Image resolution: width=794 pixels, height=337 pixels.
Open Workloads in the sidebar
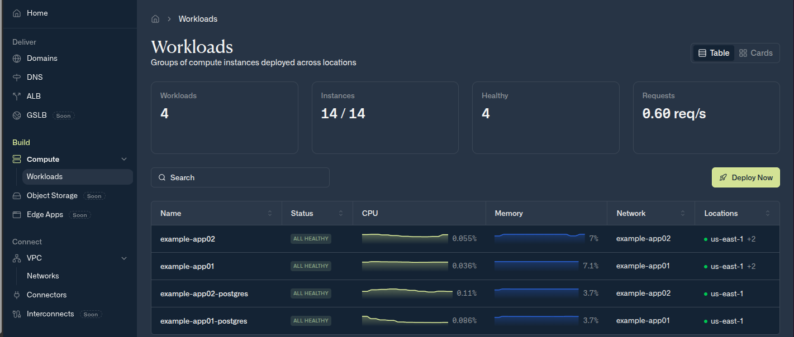tap(78, 177)
